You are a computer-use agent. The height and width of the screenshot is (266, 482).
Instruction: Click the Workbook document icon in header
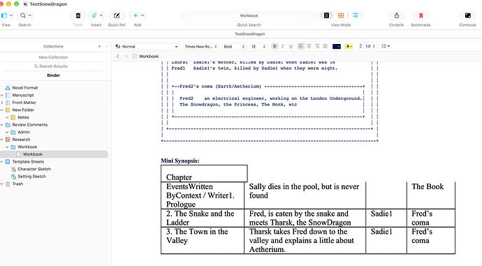point(134,57)
